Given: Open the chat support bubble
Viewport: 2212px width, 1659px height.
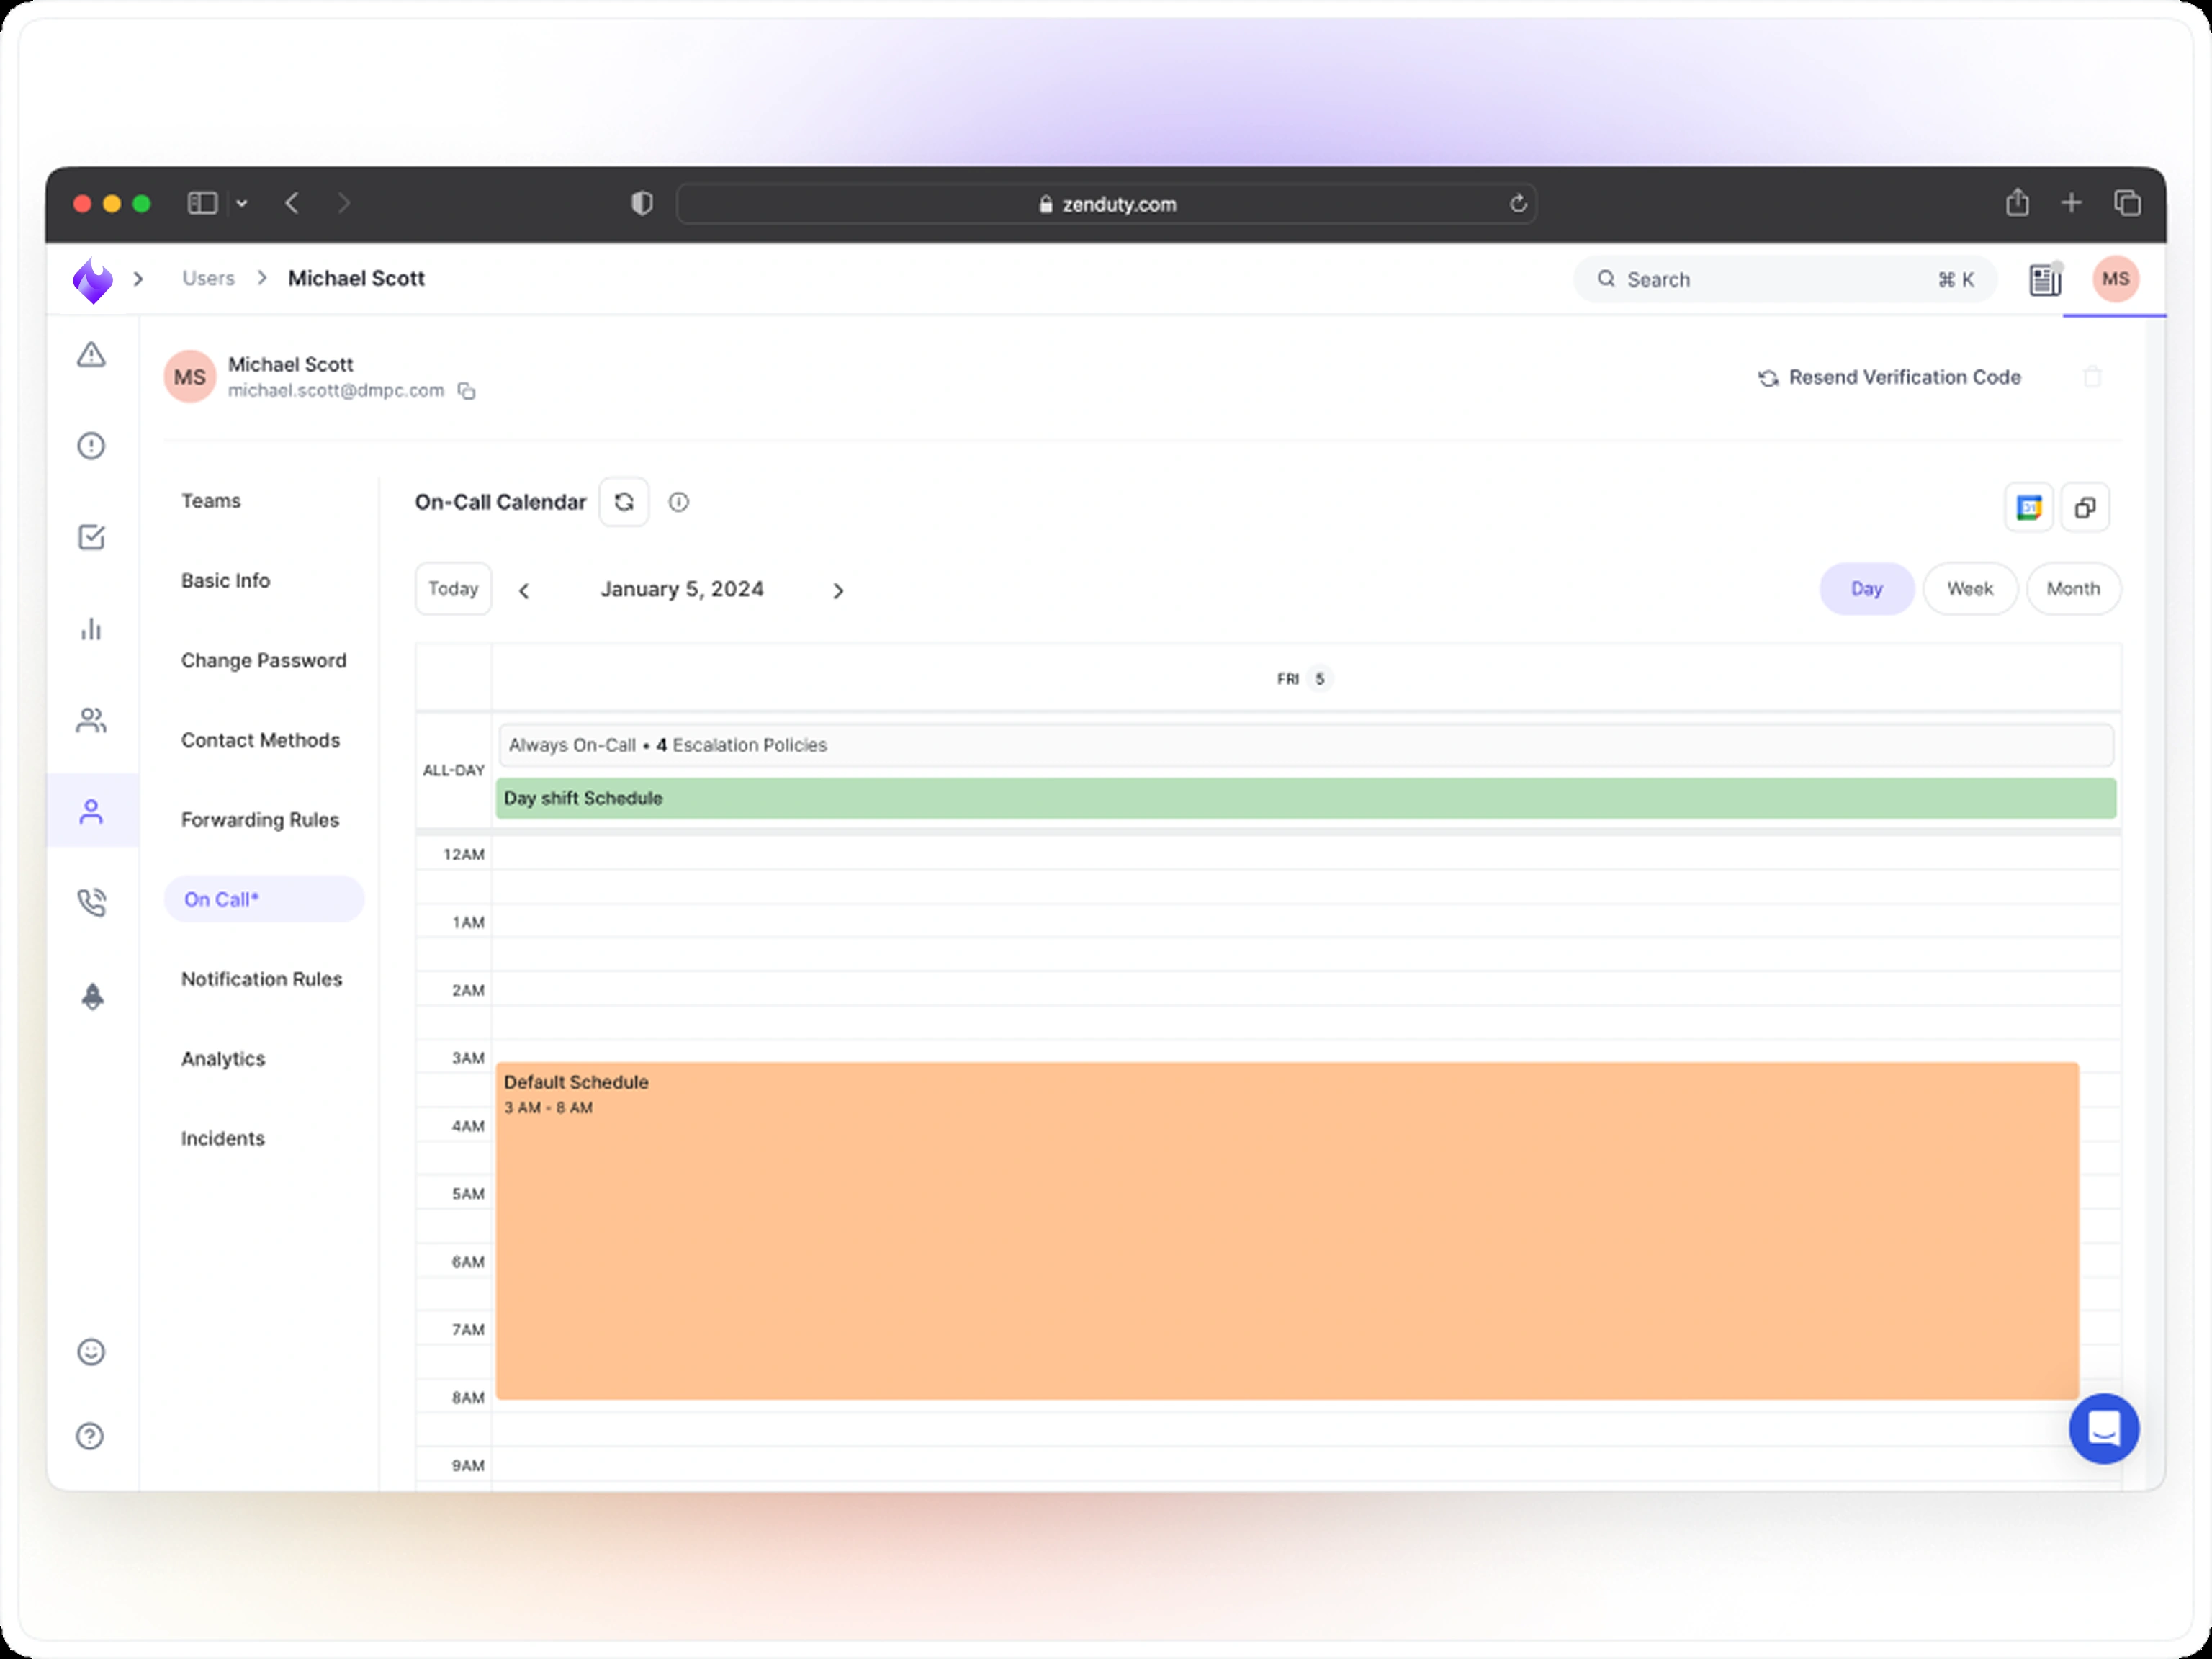Looking at the screenshot, I should (x=2103, y=1428).
